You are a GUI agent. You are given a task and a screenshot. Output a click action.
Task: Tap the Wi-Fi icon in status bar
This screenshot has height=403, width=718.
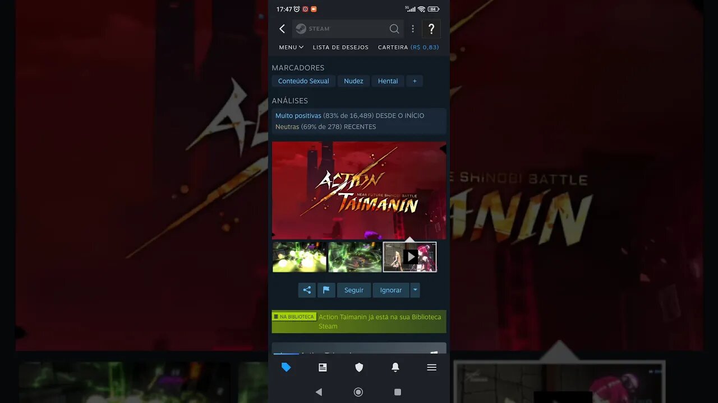pos(421,9)
